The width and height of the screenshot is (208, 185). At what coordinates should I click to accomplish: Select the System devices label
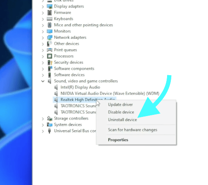click(68, 124)
